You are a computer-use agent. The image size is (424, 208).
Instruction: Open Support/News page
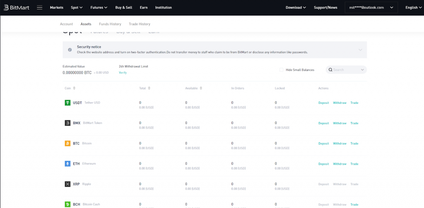325,7
